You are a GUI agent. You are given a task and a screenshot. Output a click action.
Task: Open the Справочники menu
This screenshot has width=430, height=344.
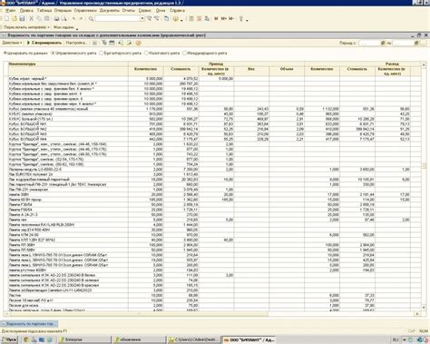(x=85, y=10)
